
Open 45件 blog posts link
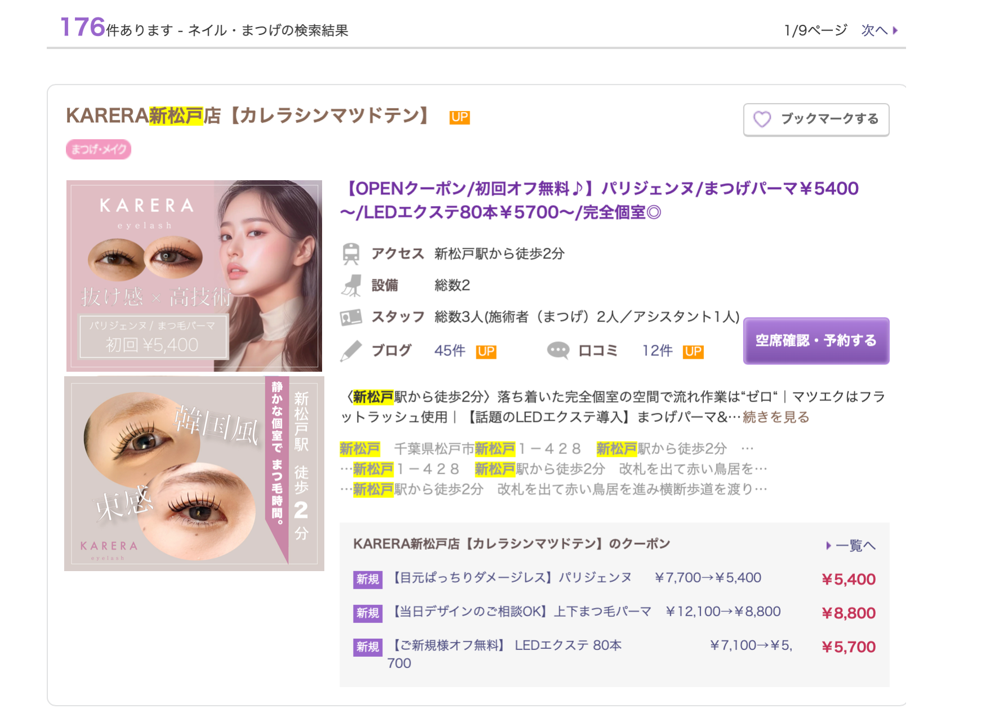[449, 350]
